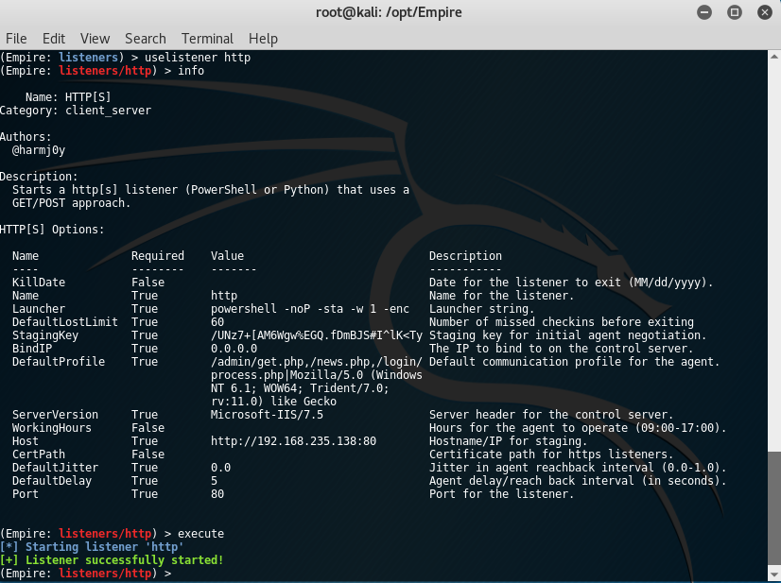781x583 pixels.
Task: Open the View menu
Action: pyautogui.click(x=95, y=39)
